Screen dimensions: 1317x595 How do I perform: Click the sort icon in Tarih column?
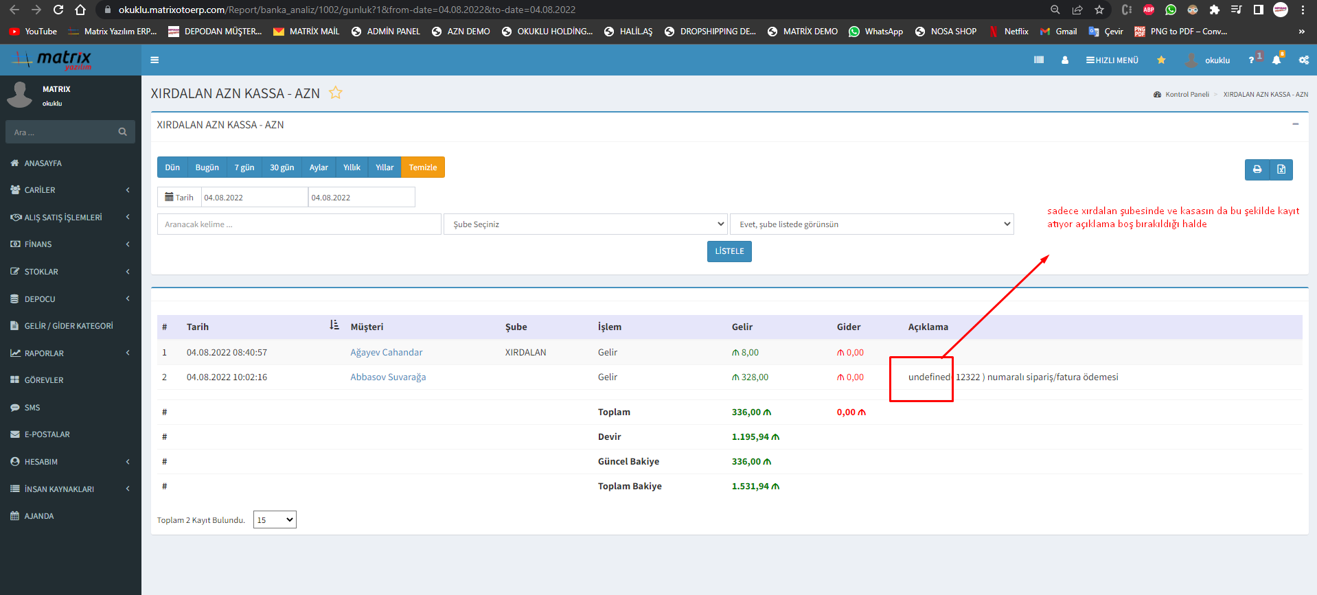(334, 325)
